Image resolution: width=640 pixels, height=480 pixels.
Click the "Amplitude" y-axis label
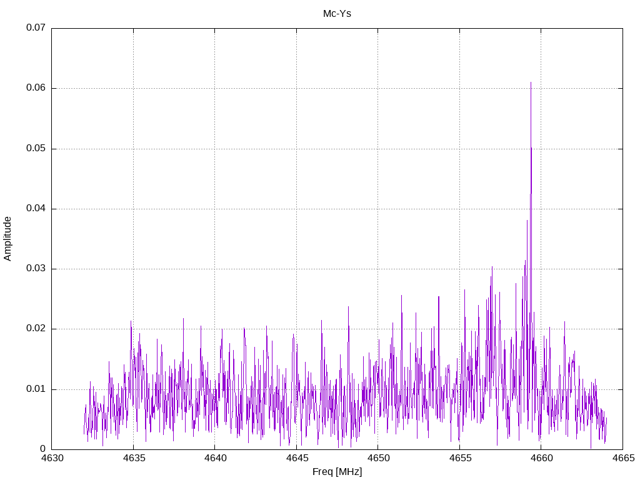(7, 238)
